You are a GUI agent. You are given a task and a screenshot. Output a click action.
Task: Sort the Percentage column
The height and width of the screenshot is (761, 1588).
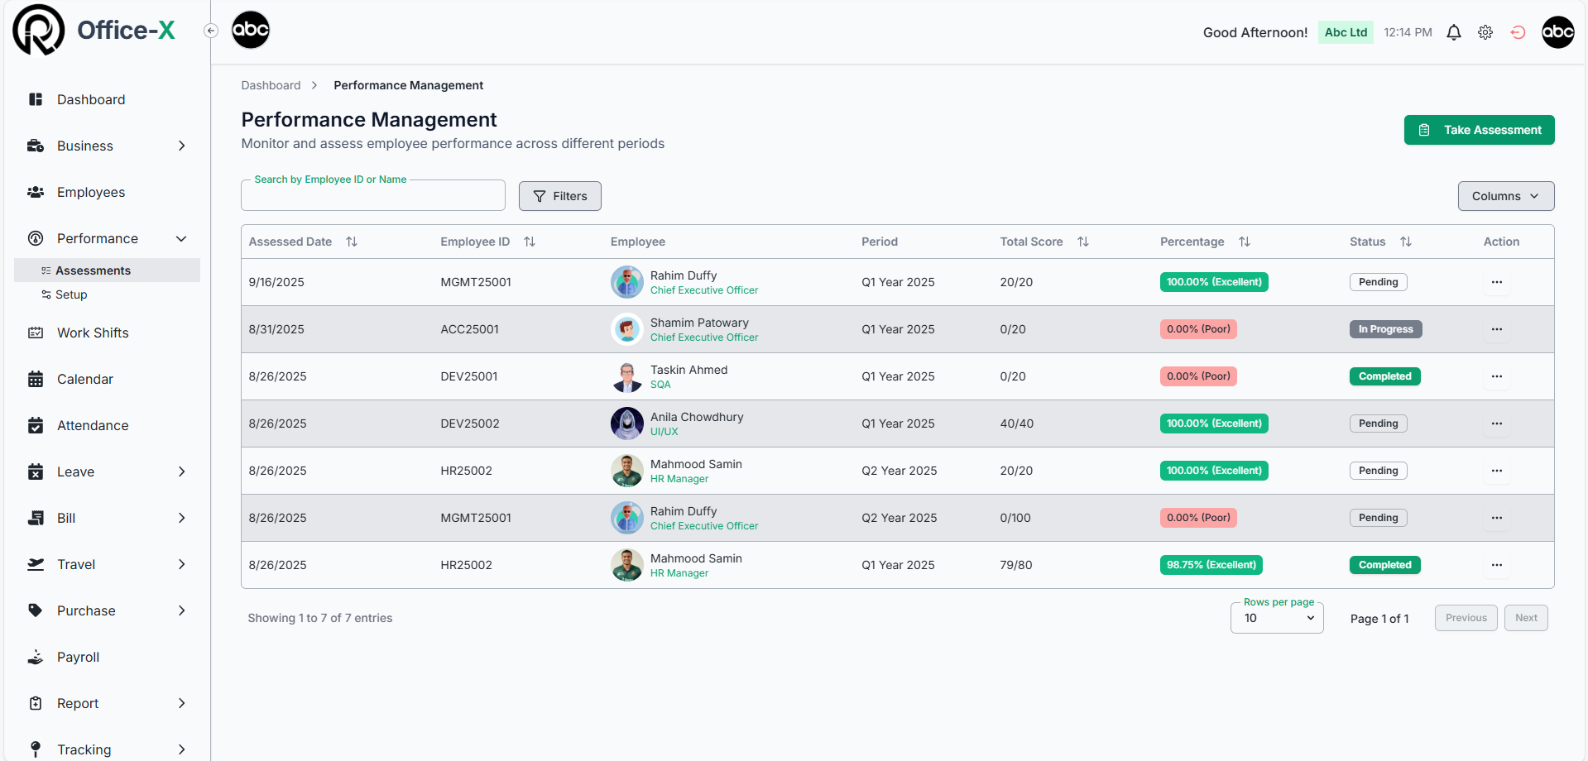click(1244, 242)
